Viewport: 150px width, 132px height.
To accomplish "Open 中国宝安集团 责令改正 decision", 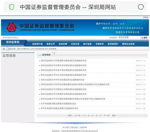I will [x=73, y=99].
